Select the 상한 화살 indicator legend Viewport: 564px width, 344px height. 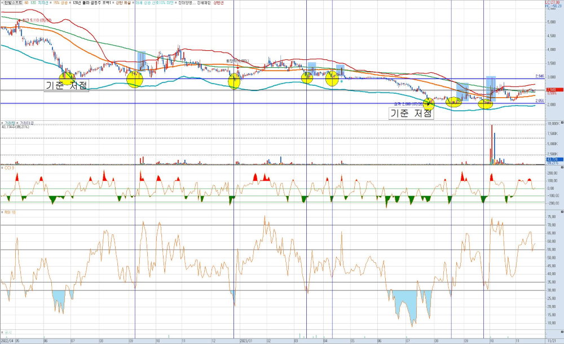[x=124, y=2]
